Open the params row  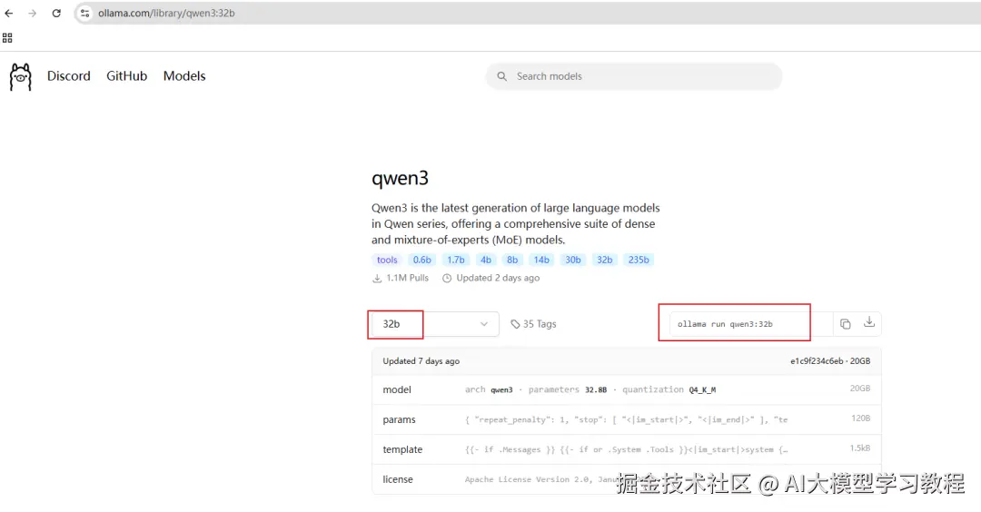626,419
